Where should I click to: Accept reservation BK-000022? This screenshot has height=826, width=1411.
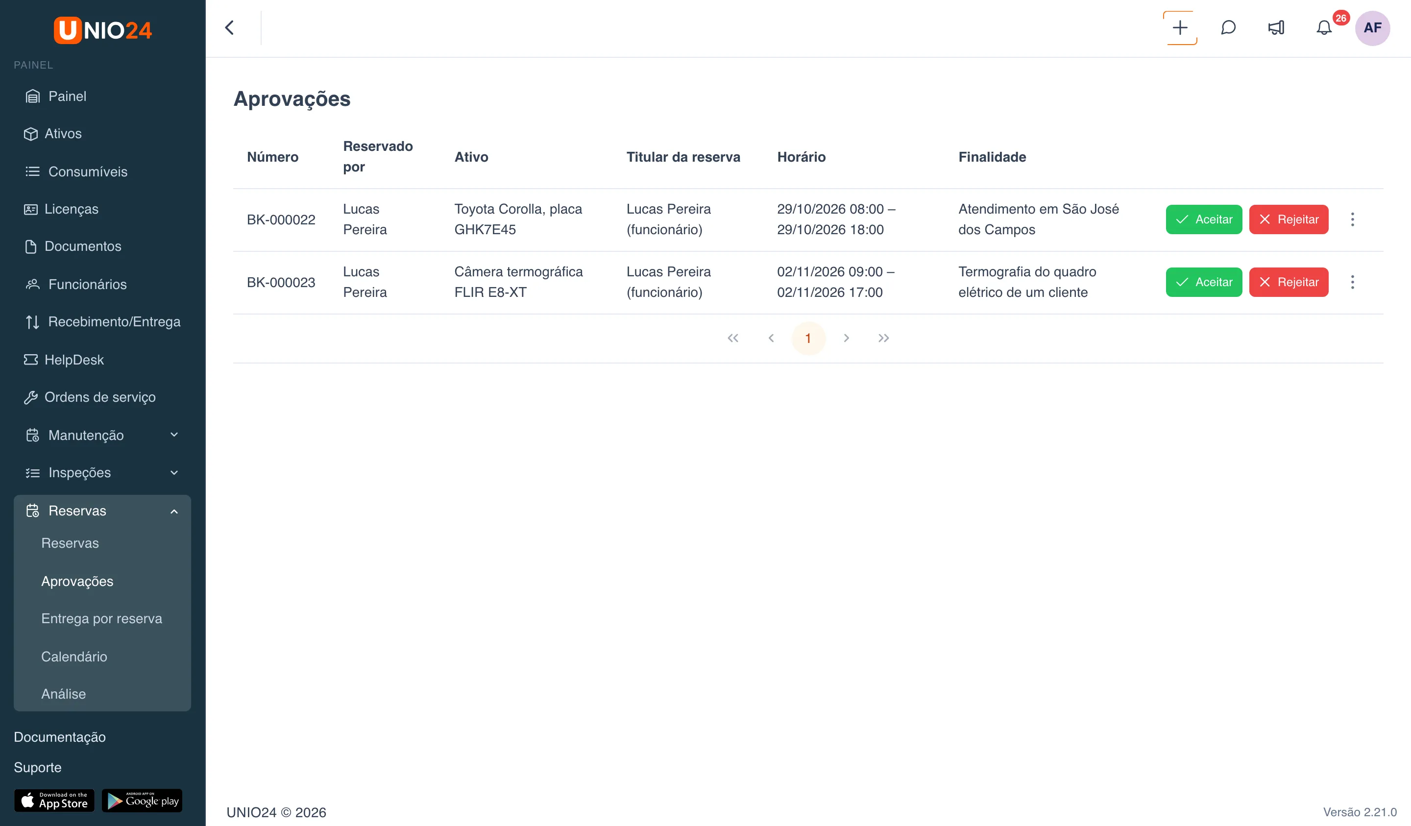[1204, 219]
